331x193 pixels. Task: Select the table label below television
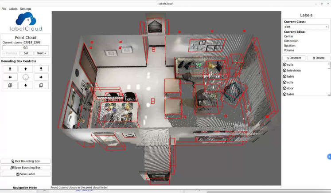click(290, 76)
